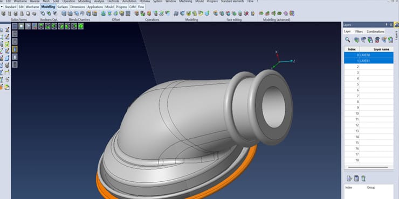Switch to the Mould toolbar tab
Viewport: 399px width, 199px height.
tap(109, 7)
